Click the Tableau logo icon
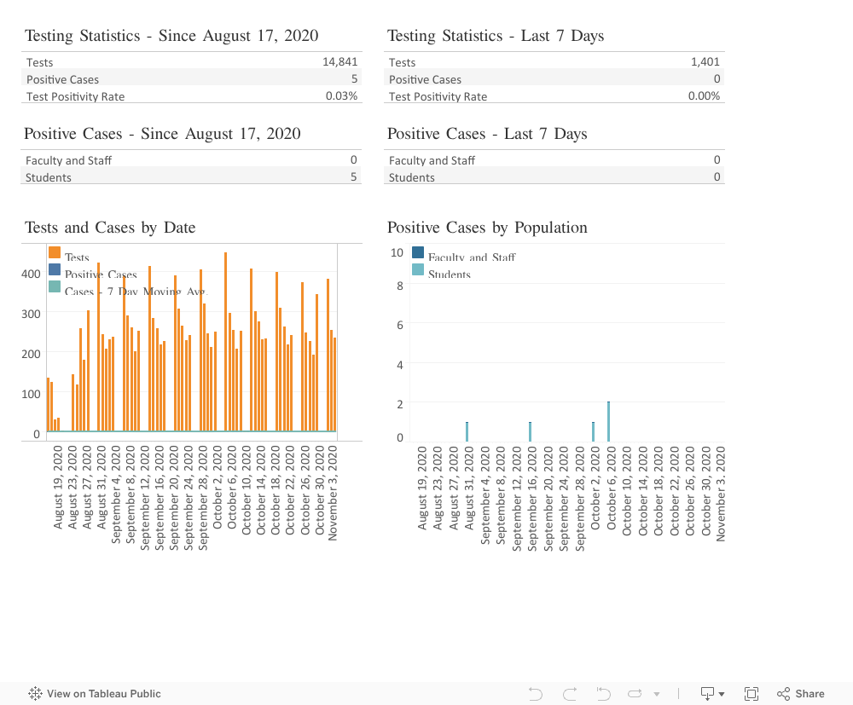853x705 pixels. [x=36, y=694]
